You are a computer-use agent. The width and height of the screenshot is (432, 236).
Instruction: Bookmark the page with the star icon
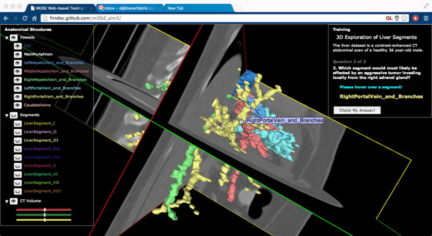point(404,18)
